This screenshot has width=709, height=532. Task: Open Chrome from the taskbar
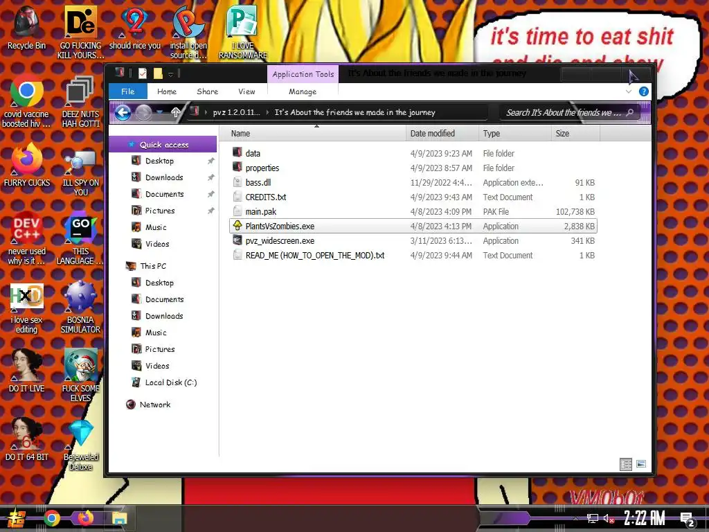[51, 518]
